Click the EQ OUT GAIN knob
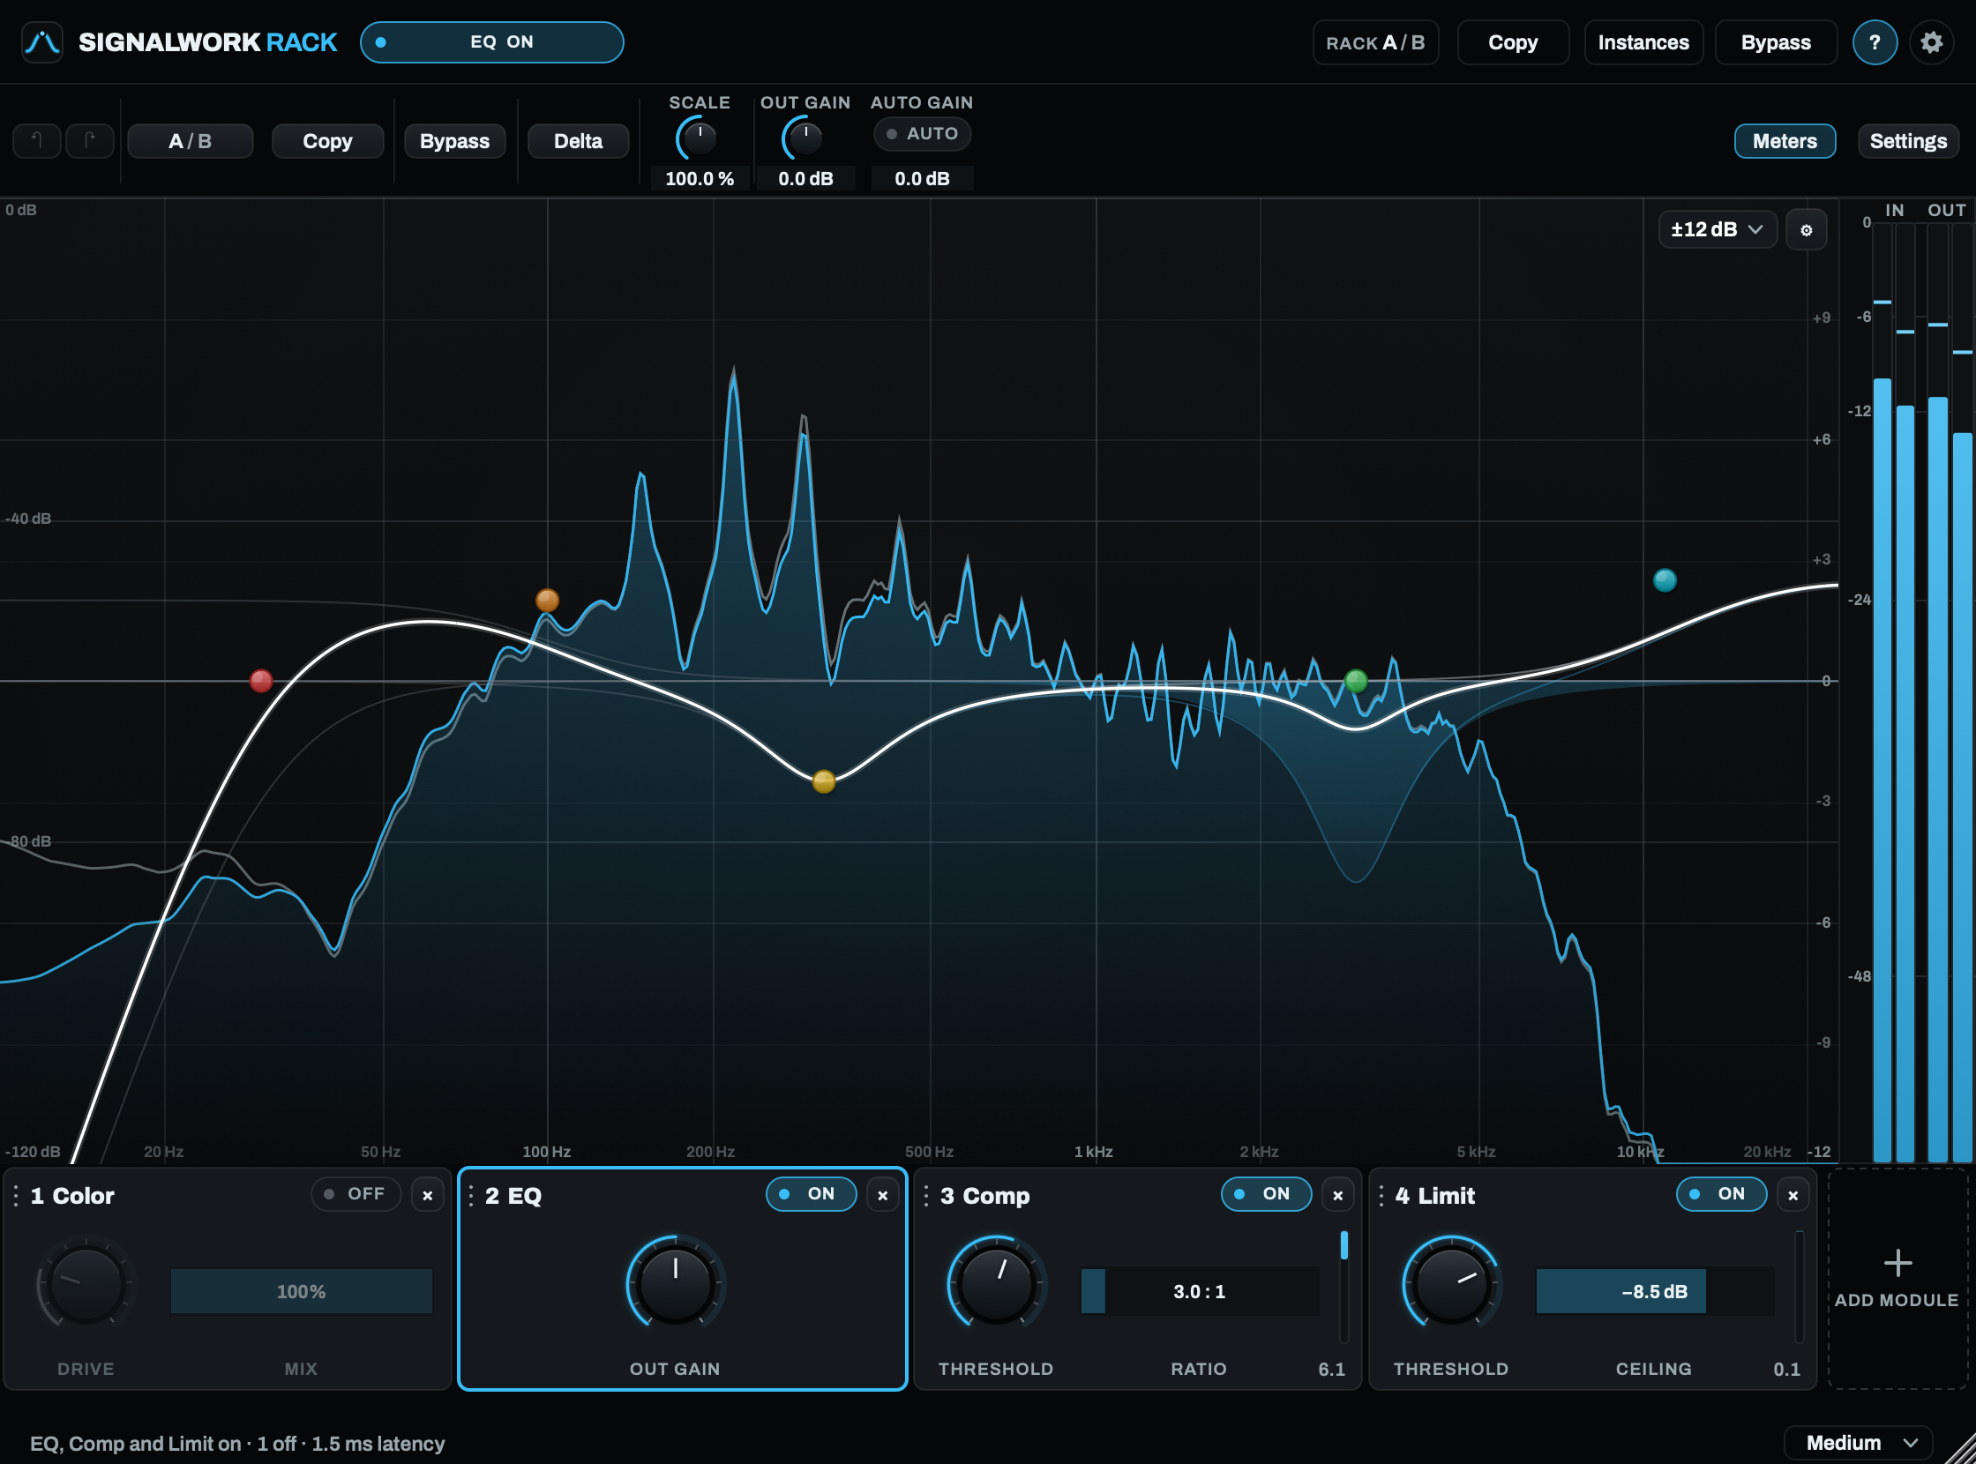This screenshot has width=1976, height=1464. coord(676,1281)
